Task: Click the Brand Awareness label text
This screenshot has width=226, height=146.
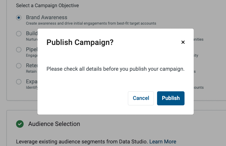Action: (47, 17)
